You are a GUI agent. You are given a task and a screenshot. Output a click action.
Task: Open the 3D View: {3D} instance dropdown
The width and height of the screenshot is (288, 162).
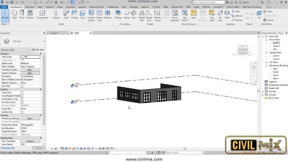pyautogui.click(x=15, y=50)
